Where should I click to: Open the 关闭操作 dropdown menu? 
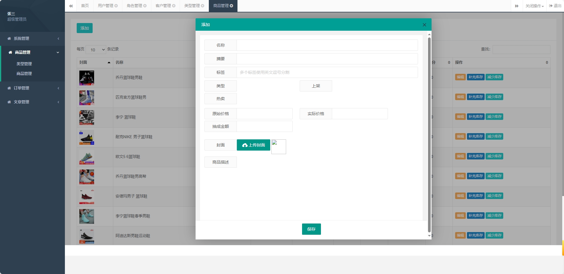tap(535, 6)
